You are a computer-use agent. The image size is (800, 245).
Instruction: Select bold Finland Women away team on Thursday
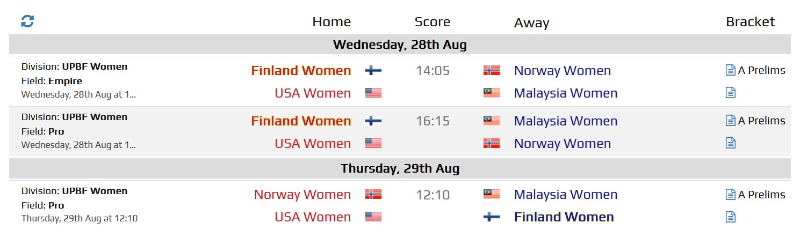click(x=564, y=217)
